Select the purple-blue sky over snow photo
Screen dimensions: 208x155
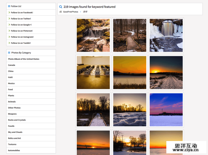166,110
